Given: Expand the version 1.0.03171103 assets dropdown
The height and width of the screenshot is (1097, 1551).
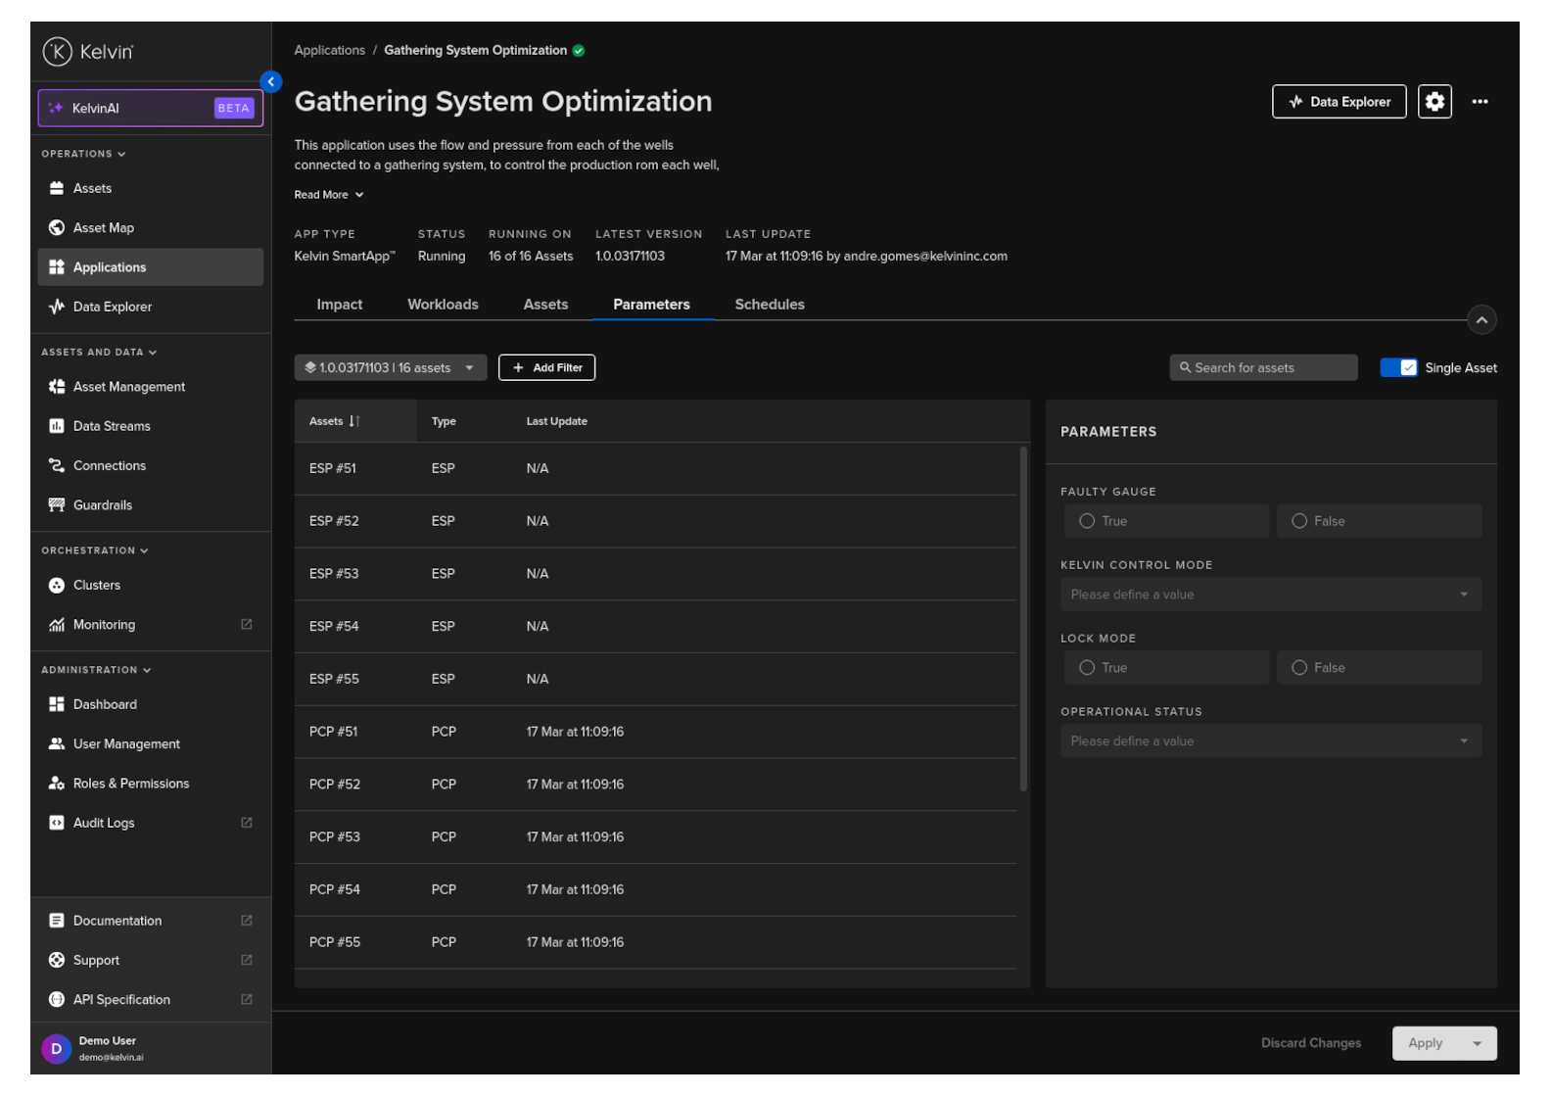Looking at the screenshot, I should [390, 368].
